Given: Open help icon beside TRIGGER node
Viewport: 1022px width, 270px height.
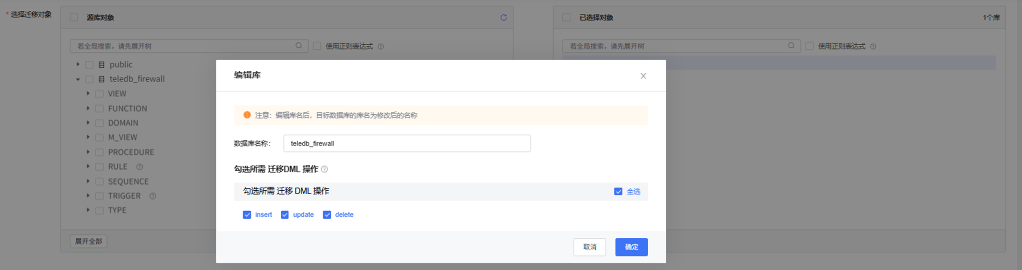Looking at the screenshot, I should [x=153, y=196].
